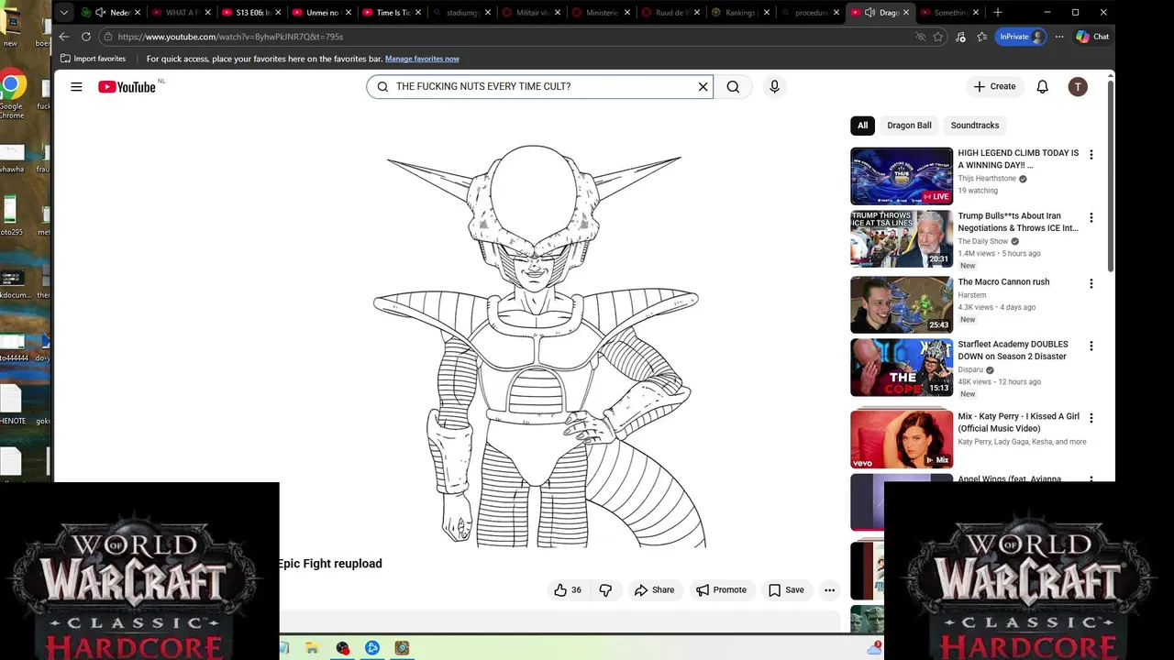The image size is (1174, 660).
Task: Open more actions ellipsis beside Save
Action: (829, 590)
